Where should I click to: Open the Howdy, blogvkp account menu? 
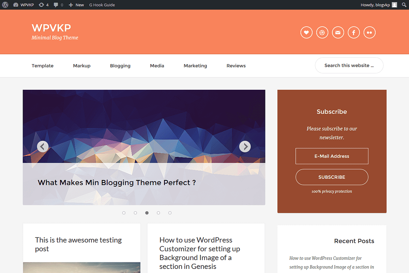coord(379,5)
